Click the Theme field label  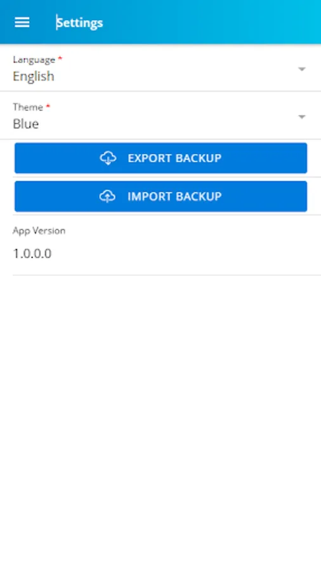click(x=28, y=107)
